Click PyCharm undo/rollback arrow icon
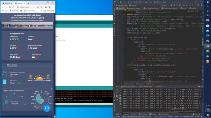211x118 pixels. 198,5
